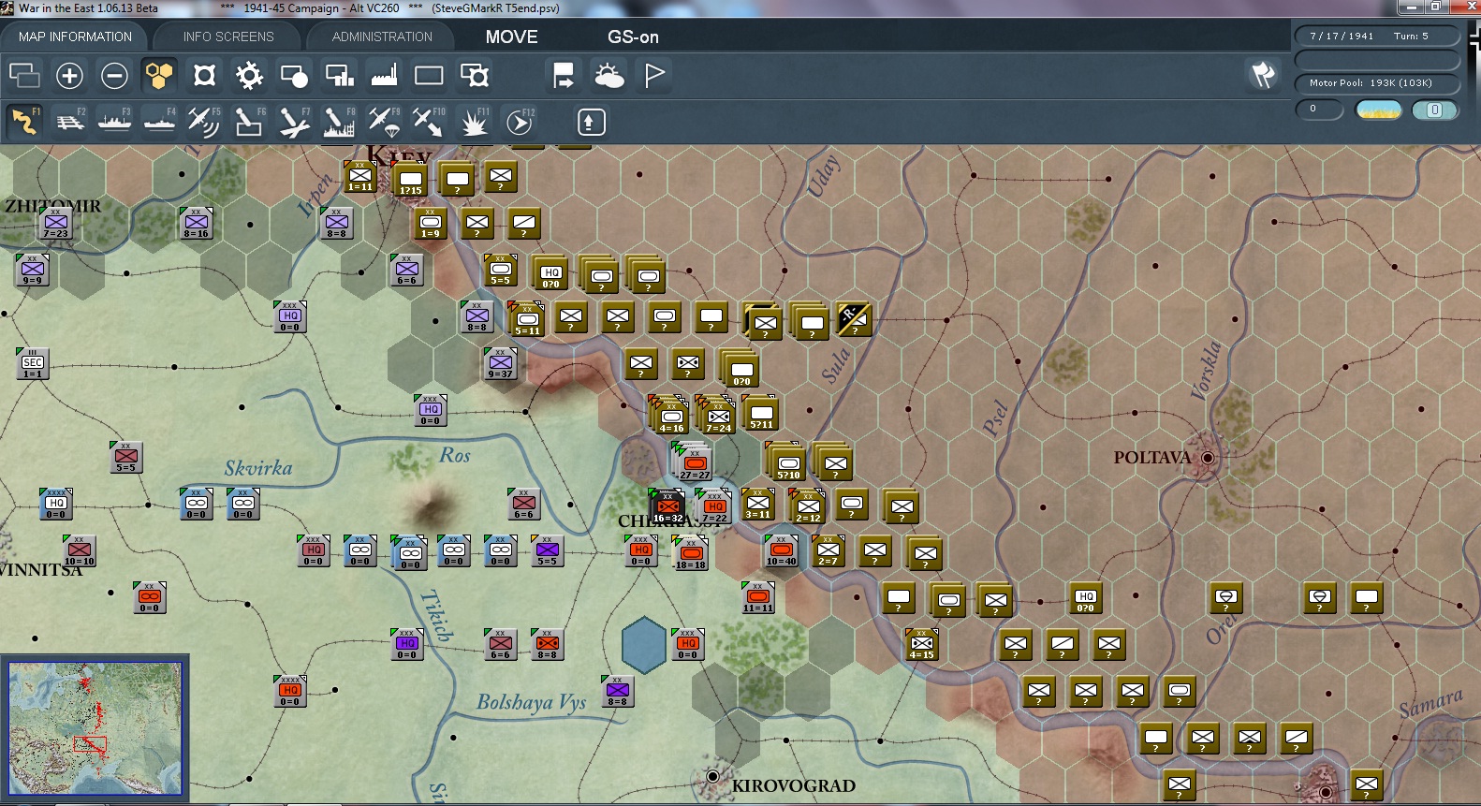Click the Kirovograd city marker
The height and width of the screenshot is (806, 1481).
712,777
